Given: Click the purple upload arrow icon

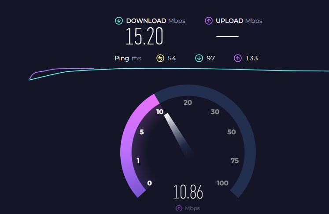Looking at the screenshot, I should click(x=209, y=21).
